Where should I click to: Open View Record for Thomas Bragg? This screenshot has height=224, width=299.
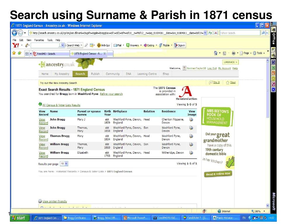coord(43,138)
